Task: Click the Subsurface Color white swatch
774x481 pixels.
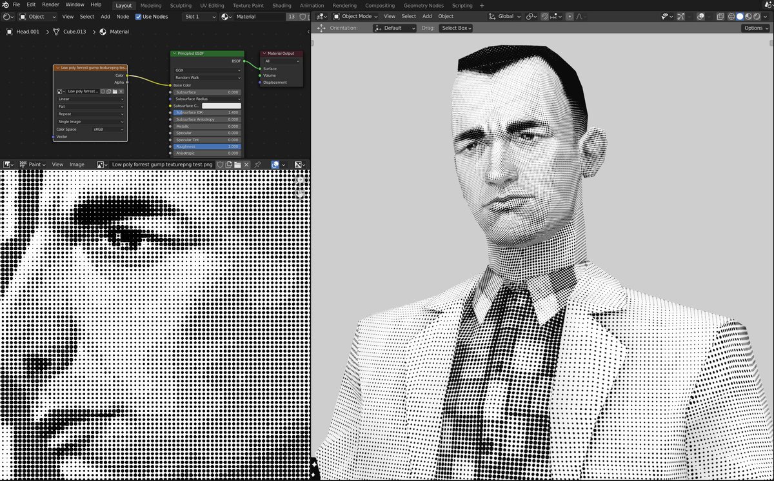Action: pos(221,106)
